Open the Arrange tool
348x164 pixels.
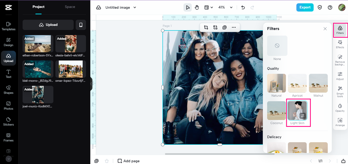(340, 122)
